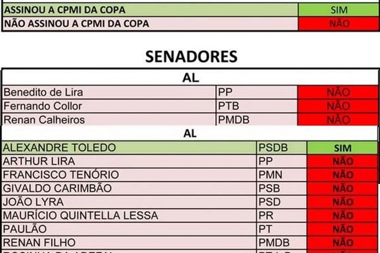Click the SENADORES heading

point(191,57)
